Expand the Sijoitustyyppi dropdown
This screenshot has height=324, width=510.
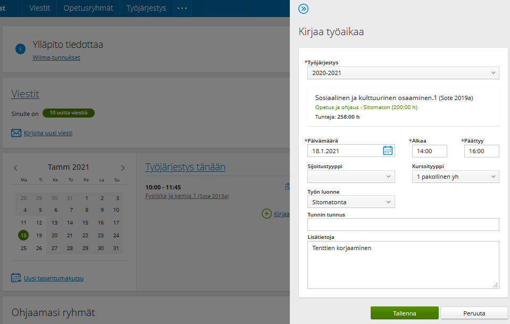point(351,177)
